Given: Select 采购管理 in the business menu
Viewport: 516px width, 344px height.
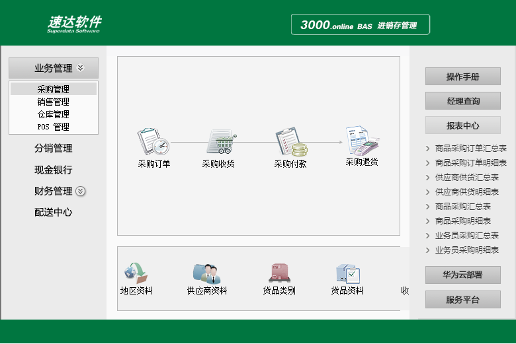Looking at the screenshot, I should click(x=54, y=89).
